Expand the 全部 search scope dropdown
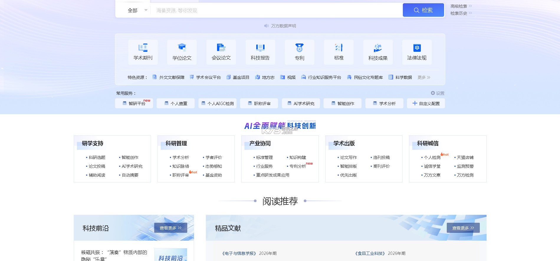This screenshot has height=261, width=560. [x=137, y=10]
